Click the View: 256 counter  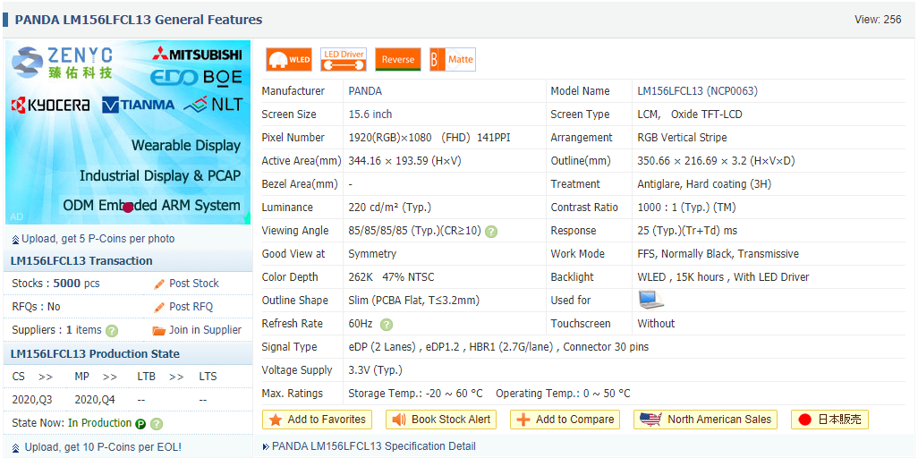click(878, 20)
